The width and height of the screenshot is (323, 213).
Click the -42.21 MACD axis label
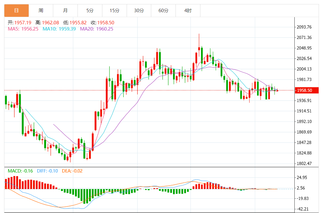pyautogui.click(x=302, y=209)
